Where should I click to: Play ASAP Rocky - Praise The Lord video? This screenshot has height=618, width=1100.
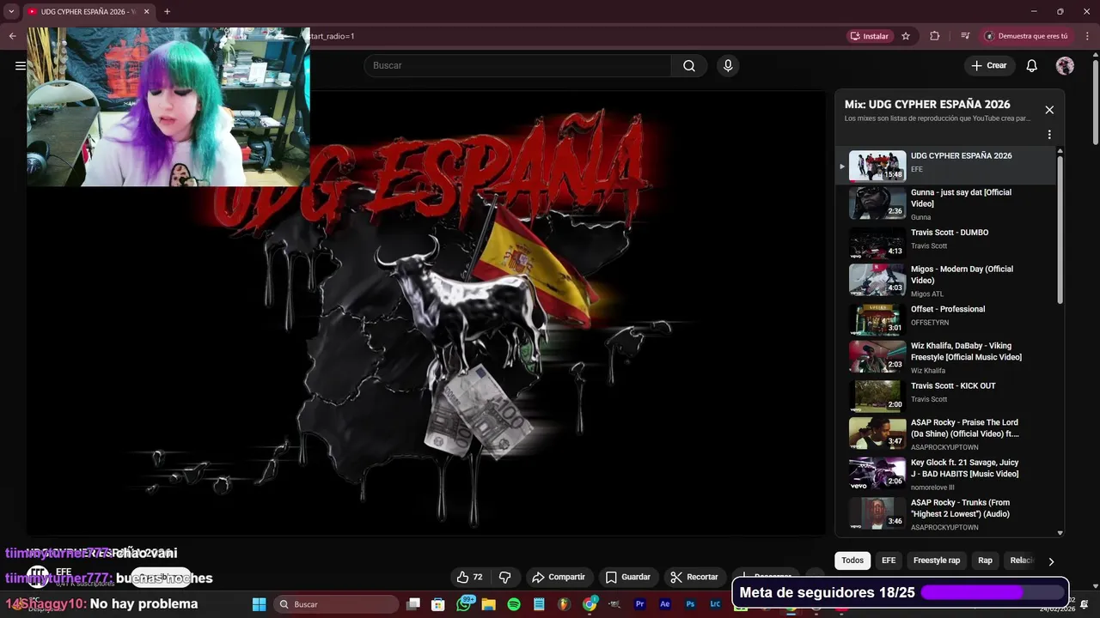click(x=944, y=434)
